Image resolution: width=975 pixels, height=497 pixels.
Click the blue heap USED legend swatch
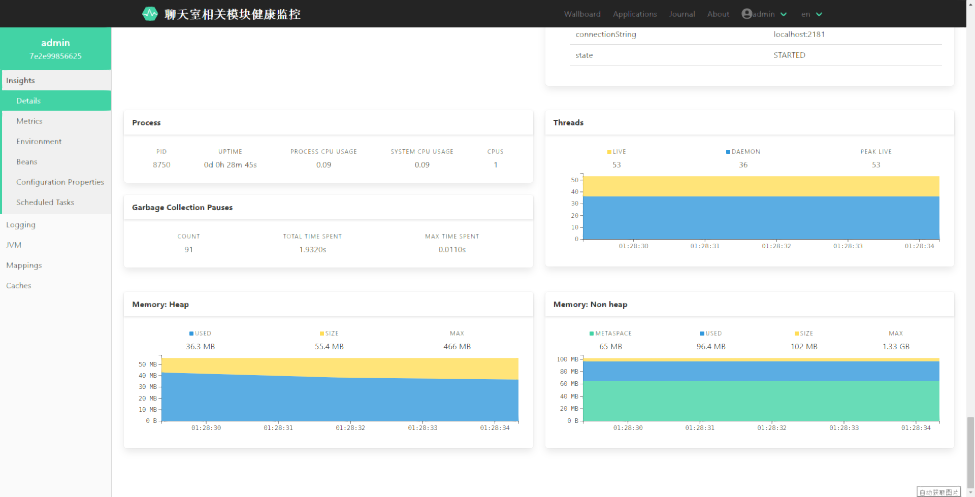click(191, 334)
